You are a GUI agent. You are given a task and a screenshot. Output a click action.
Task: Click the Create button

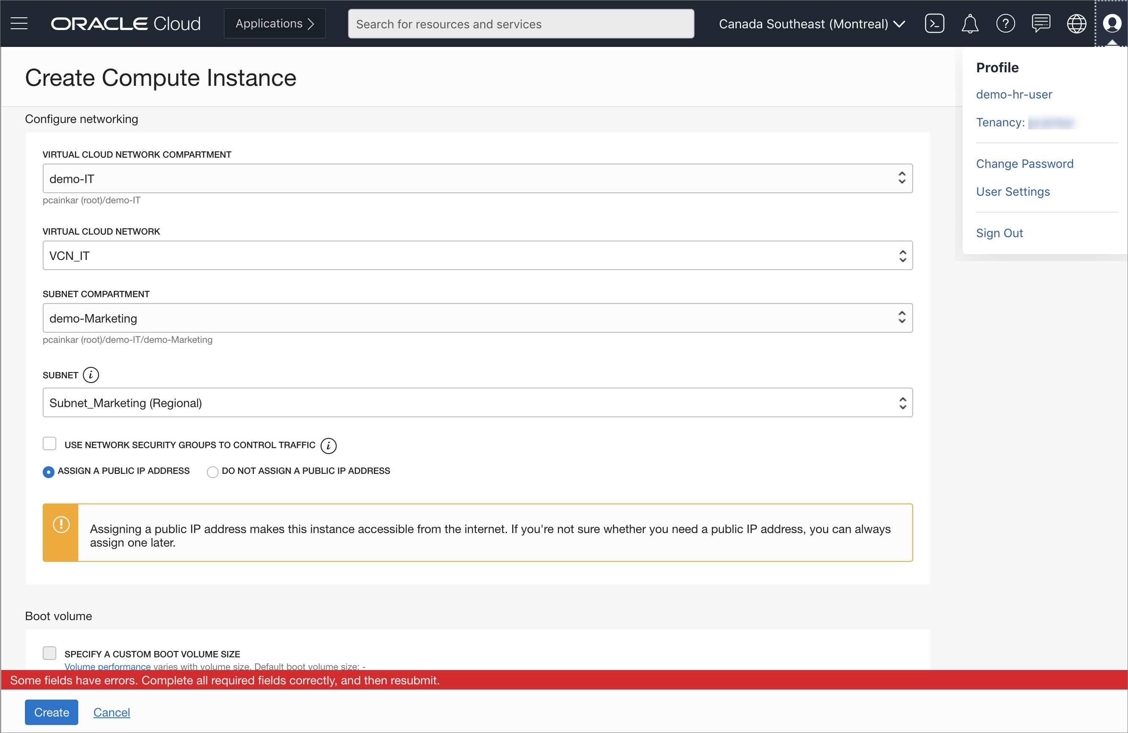51,712
